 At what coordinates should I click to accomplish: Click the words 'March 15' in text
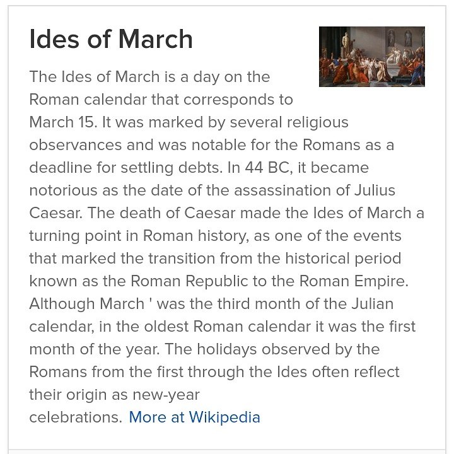(62, 122)
